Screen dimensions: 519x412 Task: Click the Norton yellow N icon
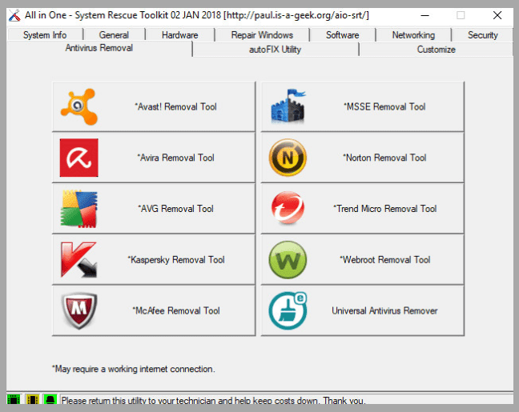[288, 158]
